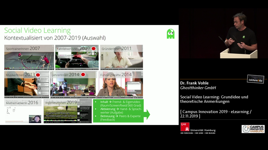Click the green Inhalt, Aktivierung, Betreuung box
Viewport: 268px width, 150px height.
[118, 111]
